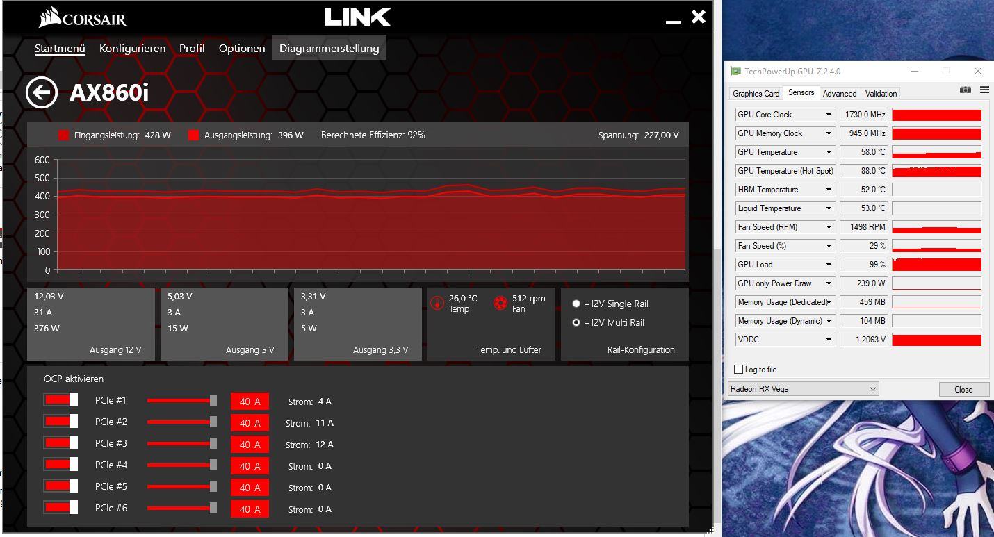Screen dimensions: 994x537
Task: Go back using the arrow beside AX860i
Action: 41,92
